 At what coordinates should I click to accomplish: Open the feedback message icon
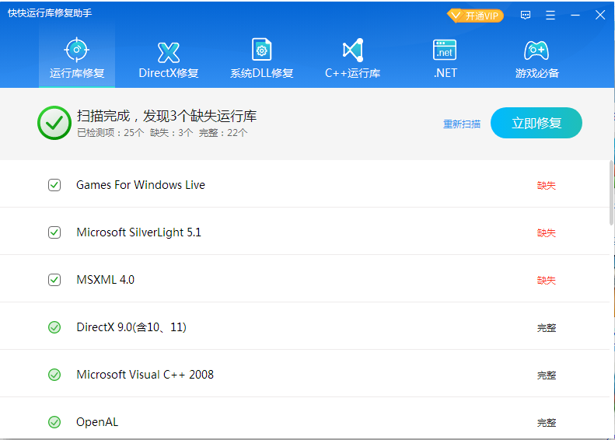point(526,16)
